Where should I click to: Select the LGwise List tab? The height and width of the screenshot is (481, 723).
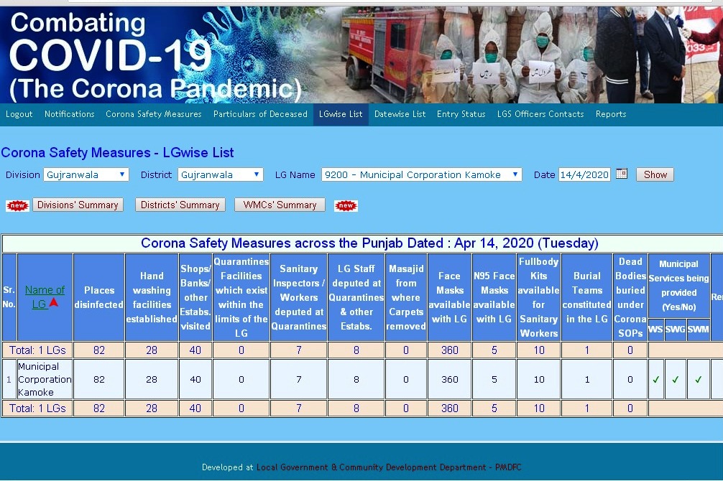(341, 114)
